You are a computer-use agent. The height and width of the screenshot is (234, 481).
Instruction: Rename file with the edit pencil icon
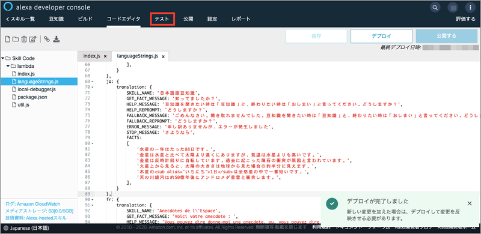(33, 39)
